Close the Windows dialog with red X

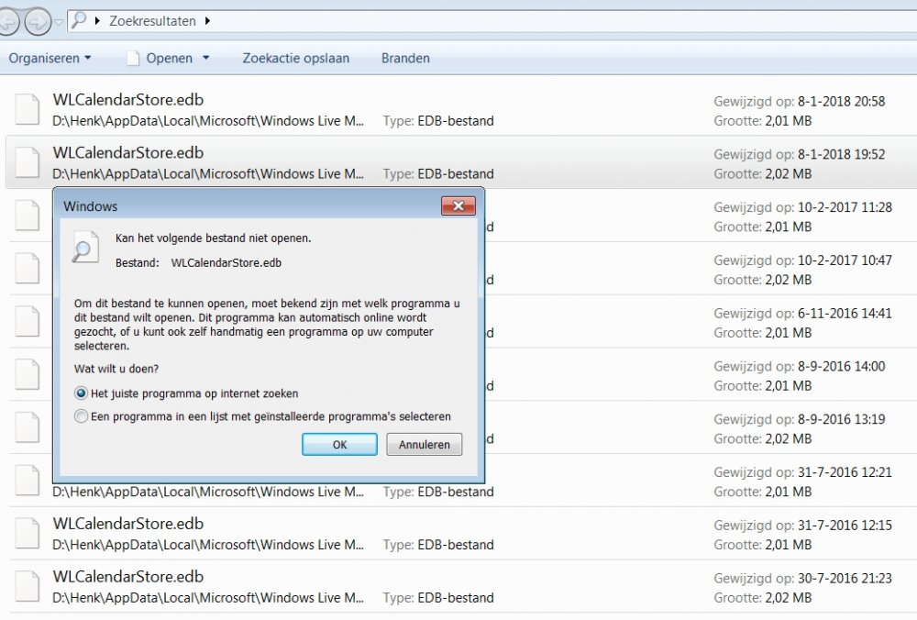pos(458,205)
